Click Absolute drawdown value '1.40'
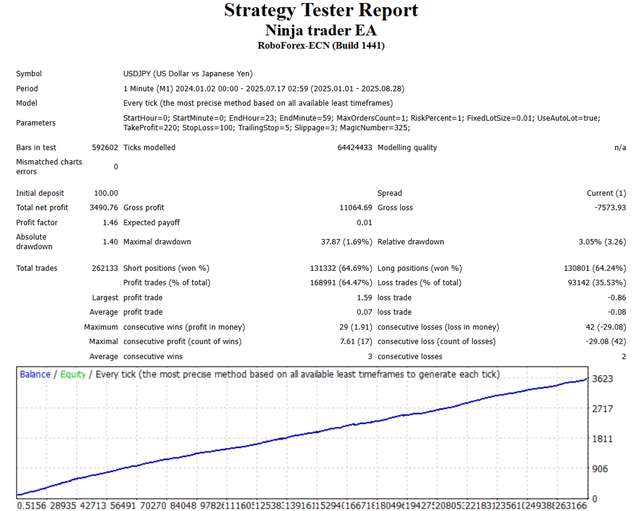Screen dimensions: 632x511 [x=110, y=242]
